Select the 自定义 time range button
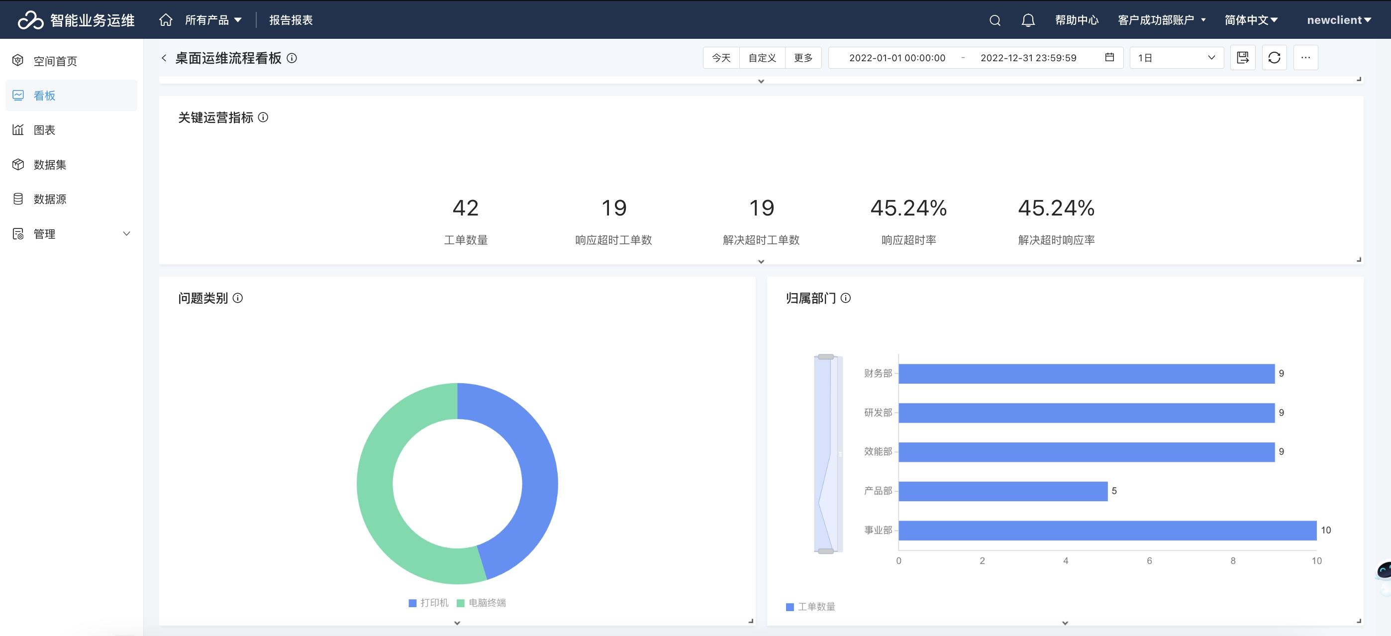 pyautogui.click(x=762, y=57)
